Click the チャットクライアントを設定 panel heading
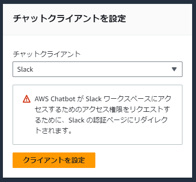Screen dimensions: 196x182 69,18
